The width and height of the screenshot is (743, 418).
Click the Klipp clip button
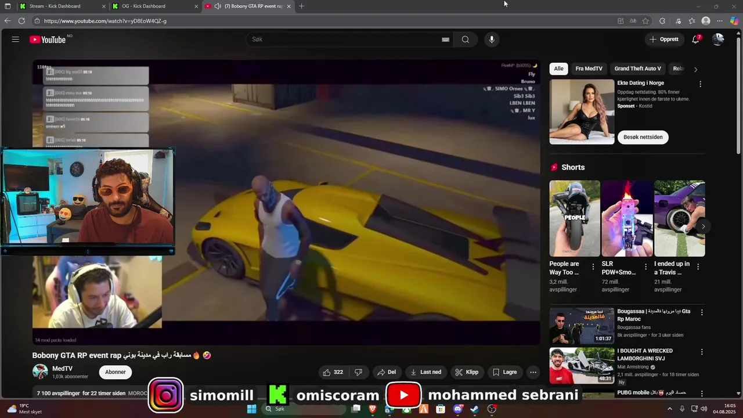467,372
